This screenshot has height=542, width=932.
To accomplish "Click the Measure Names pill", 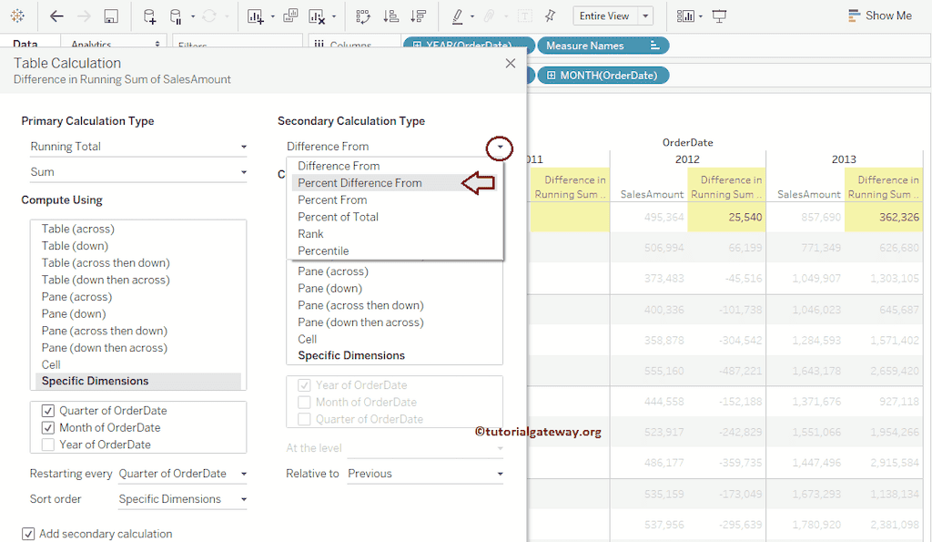I will pyautogui.click(x=603, y=46).
